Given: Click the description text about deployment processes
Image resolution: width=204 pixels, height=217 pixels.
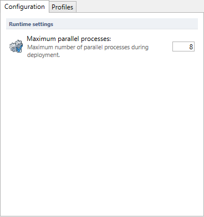Looking at the screenshot, I should pos(88,51).
